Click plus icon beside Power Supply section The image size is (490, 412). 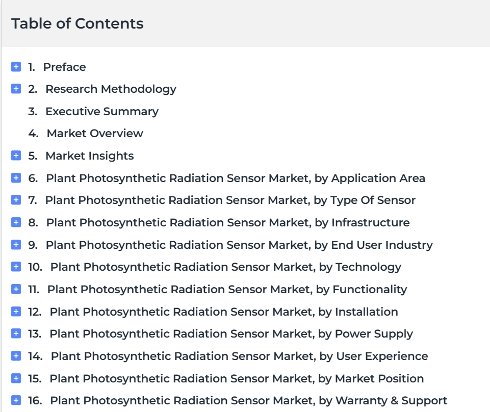click(x=16, y=333)
